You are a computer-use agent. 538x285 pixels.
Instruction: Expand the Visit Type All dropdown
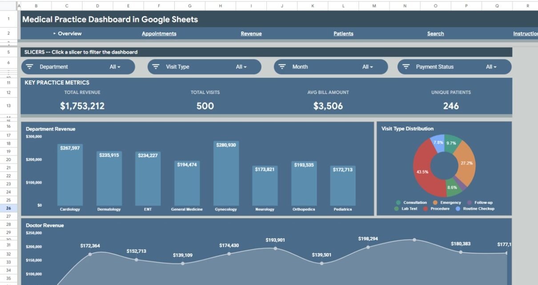241,67
